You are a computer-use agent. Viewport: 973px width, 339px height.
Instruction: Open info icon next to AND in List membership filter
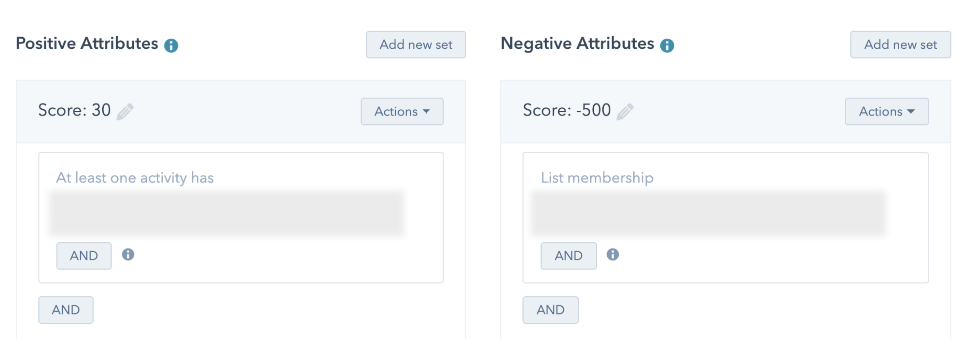[x=613, y=255]
